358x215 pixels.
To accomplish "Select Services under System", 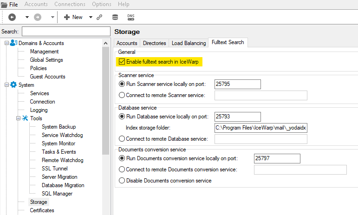I will point(39,93).
